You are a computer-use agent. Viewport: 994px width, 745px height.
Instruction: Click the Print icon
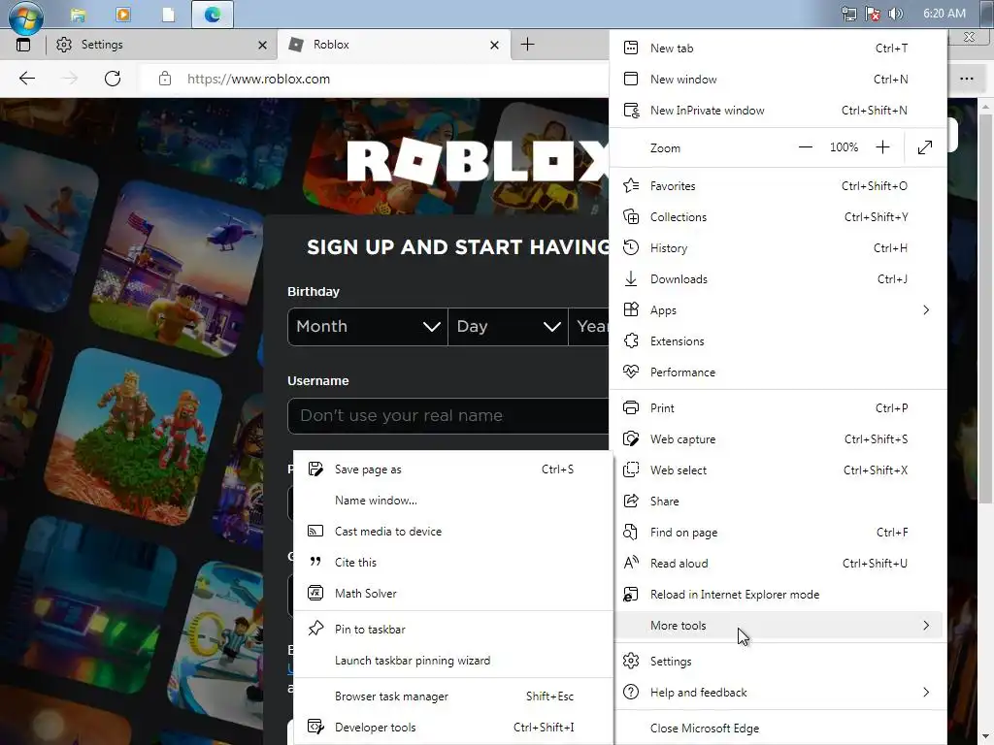631,408
